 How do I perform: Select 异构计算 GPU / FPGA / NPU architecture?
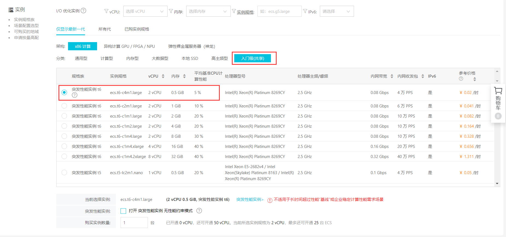(129, 46)
